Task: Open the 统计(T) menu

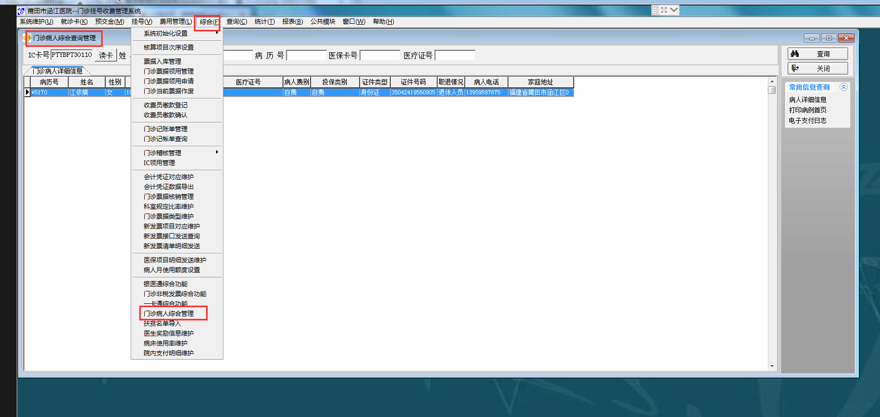Action: click(x=265, y=22)
